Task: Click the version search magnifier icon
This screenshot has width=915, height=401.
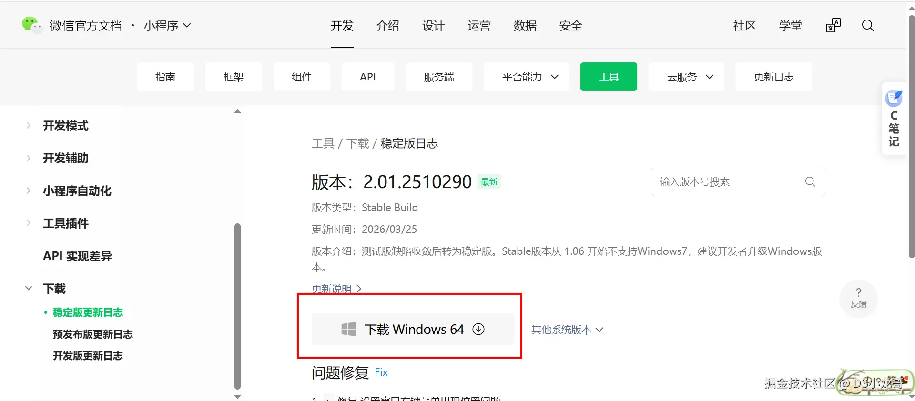Action: click(x=810, y=181)
